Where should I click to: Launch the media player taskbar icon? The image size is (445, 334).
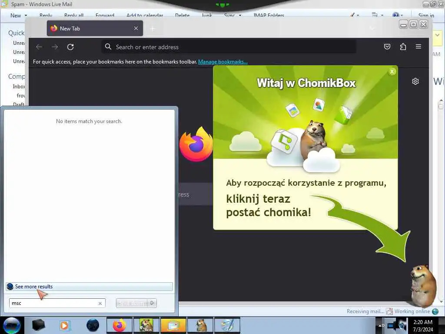point(65,325)
